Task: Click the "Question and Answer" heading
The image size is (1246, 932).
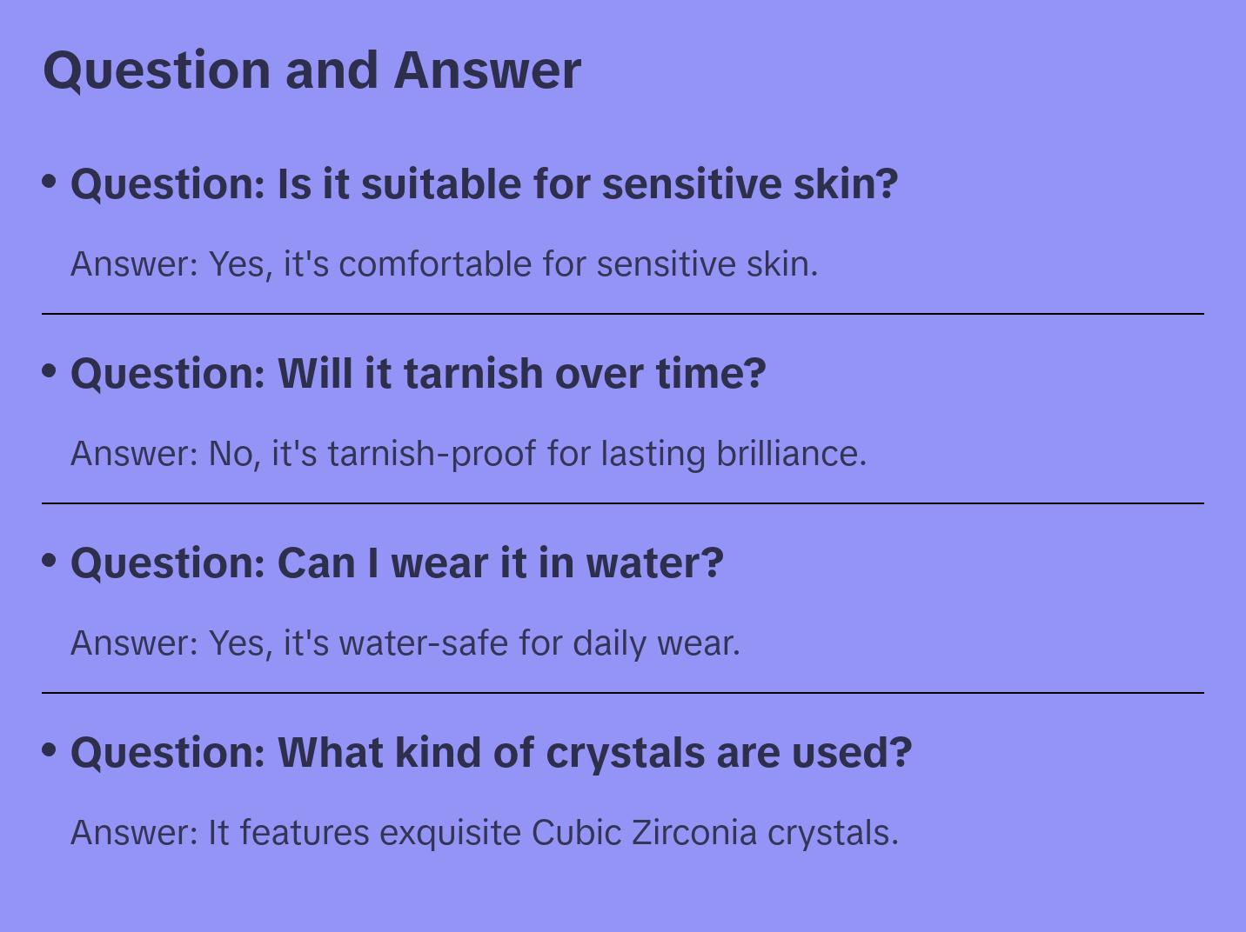Action: 311,70
